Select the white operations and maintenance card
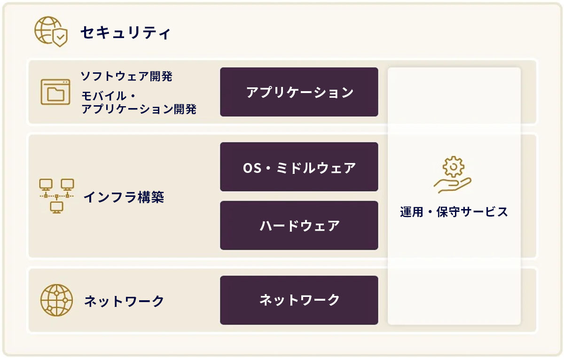The image size is (564, 358). (454, 263)
